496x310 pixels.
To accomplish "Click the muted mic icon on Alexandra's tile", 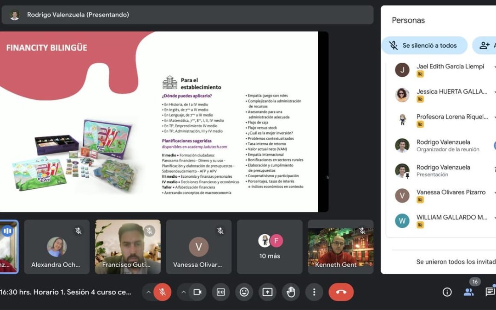I will 79,231.
